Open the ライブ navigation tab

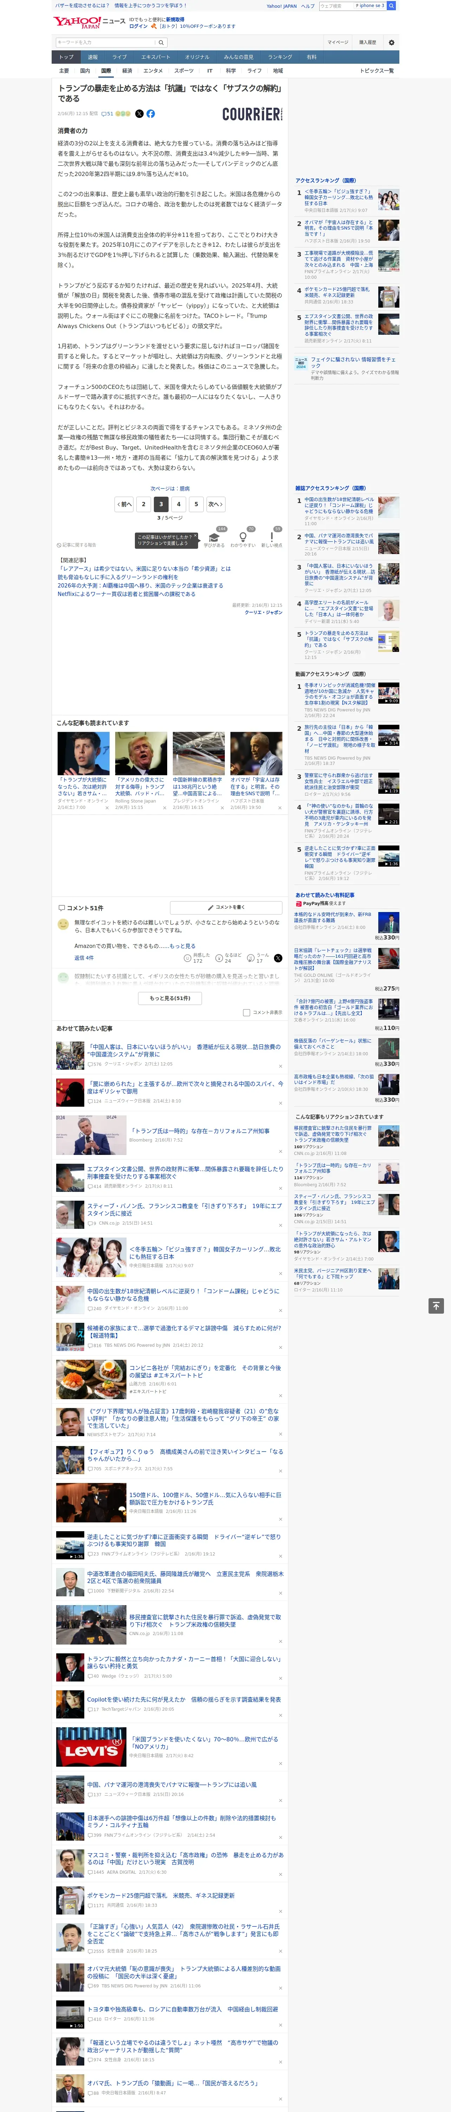119,57
